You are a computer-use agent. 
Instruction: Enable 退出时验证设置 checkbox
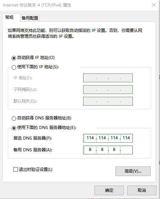click(x=15, y=169)
